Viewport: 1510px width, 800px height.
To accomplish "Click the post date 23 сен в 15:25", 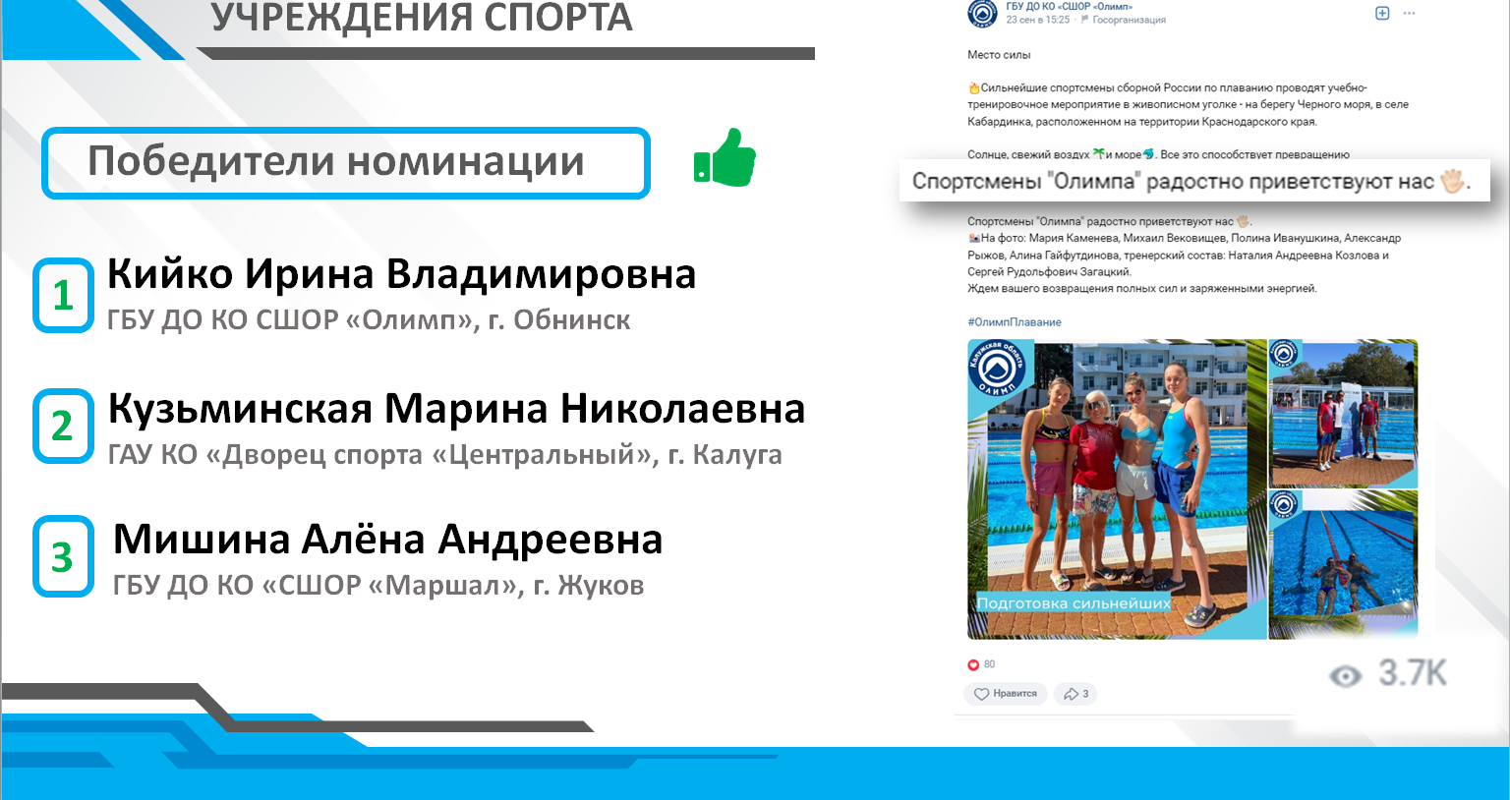I will (1037, 20).
